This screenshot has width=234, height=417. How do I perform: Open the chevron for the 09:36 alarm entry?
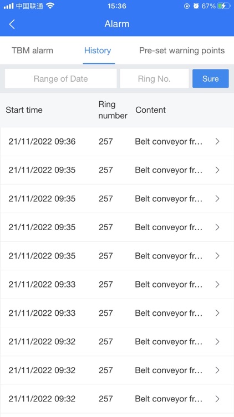[x=217, y=141]
